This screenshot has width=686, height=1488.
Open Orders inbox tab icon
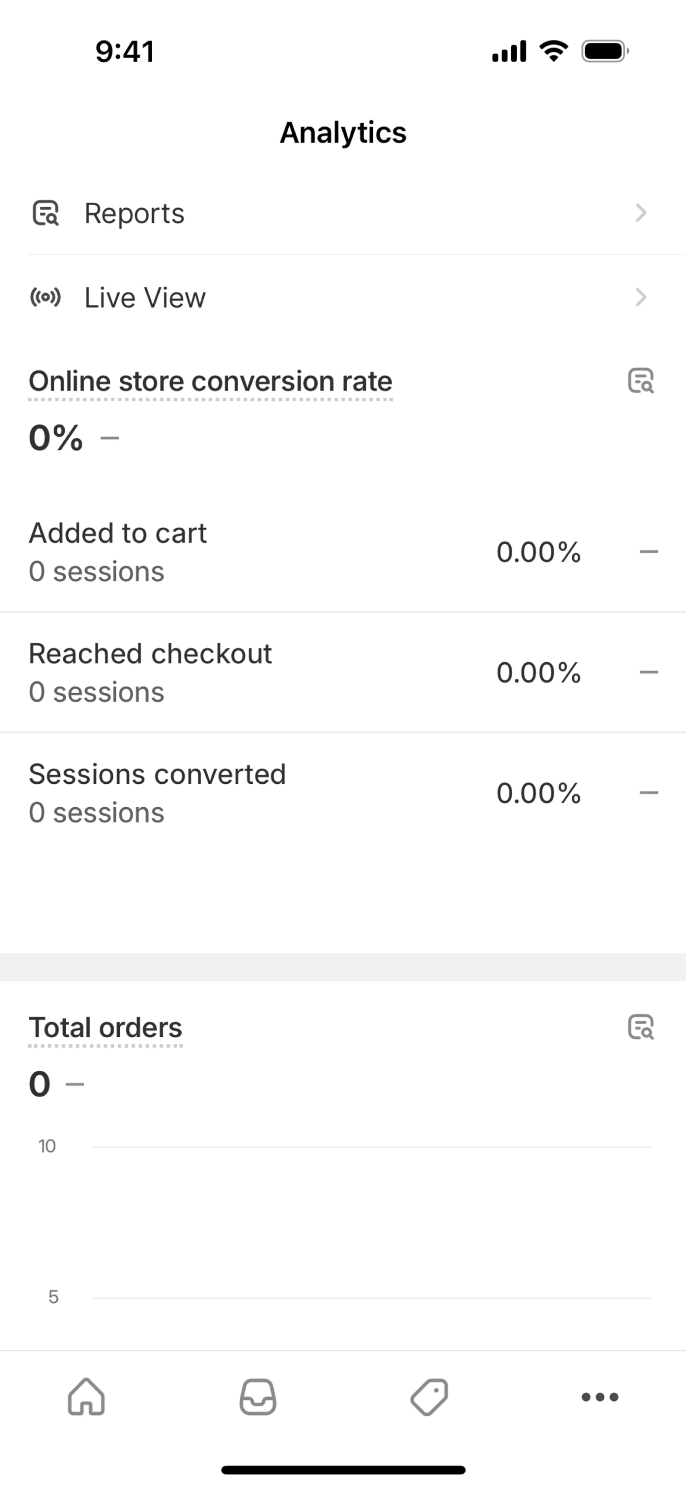click(258, 1397)
